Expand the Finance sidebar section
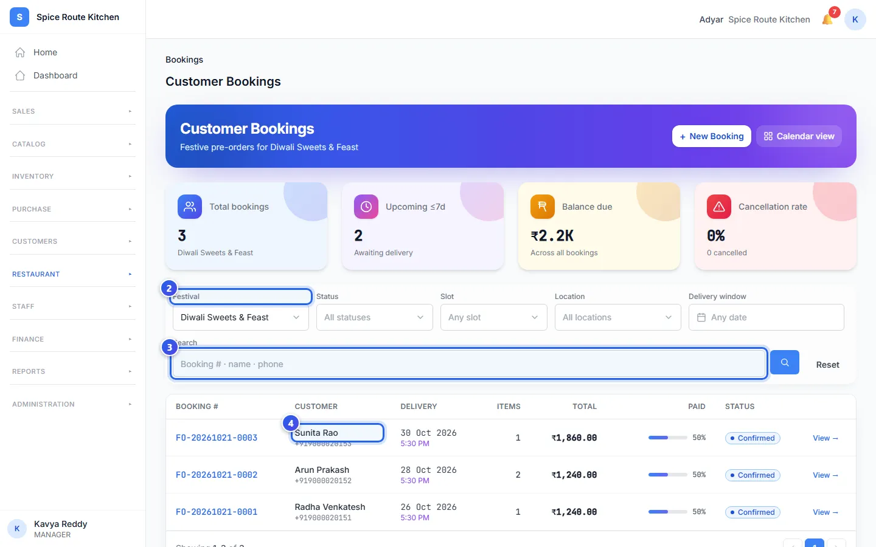The image size is (876, 547). click(72, 339)
